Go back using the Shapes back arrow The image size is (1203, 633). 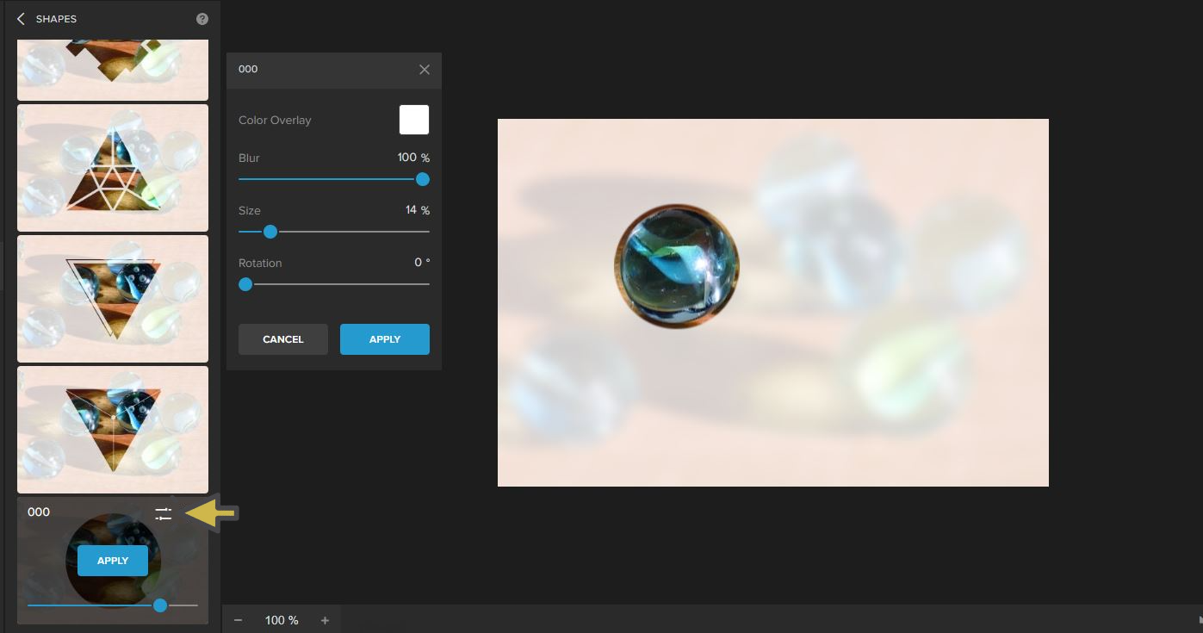(x=21, y=19)
